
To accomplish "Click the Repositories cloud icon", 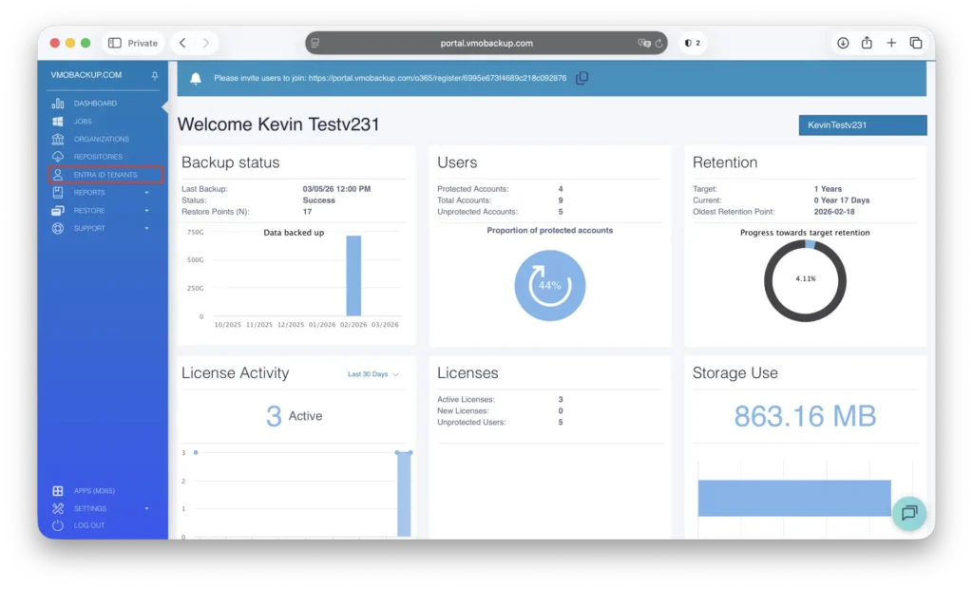I will tap(58, 157).
